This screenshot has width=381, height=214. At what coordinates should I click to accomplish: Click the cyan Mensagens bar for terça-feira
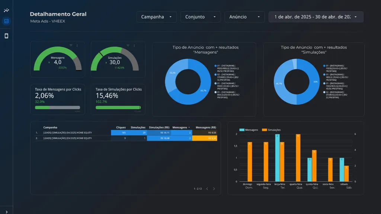277,158
